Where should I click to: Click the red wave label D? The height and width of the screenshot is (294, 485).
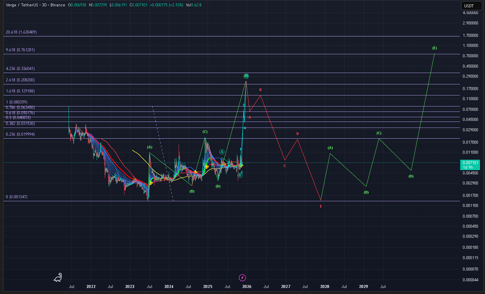[x=297, y=133]
